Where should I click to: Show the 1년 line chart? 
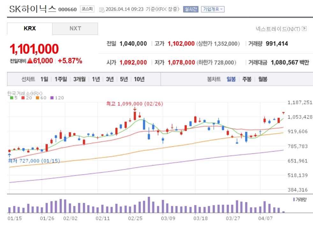coord(96,79)
